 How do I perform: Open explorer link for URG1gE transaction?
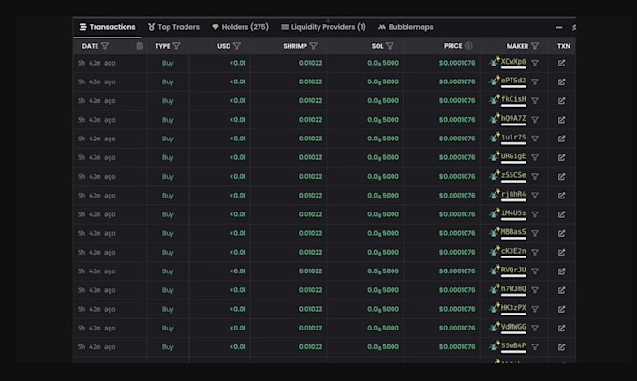[561, 157]
